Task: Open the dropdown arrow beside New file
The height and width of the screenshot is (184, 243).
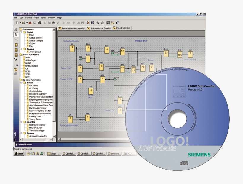Action: (x=20, y=23)
